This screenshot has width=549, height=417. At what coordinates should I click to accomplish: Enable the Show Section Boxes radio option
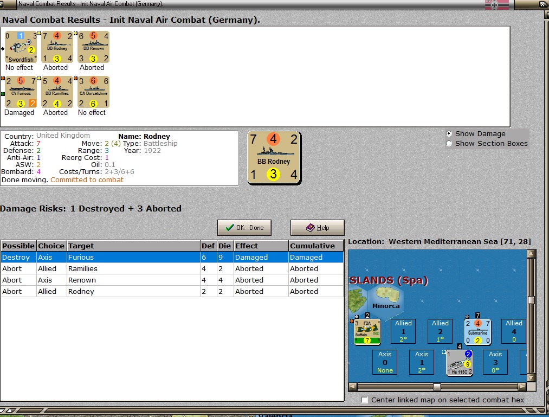tap(449, 143)
